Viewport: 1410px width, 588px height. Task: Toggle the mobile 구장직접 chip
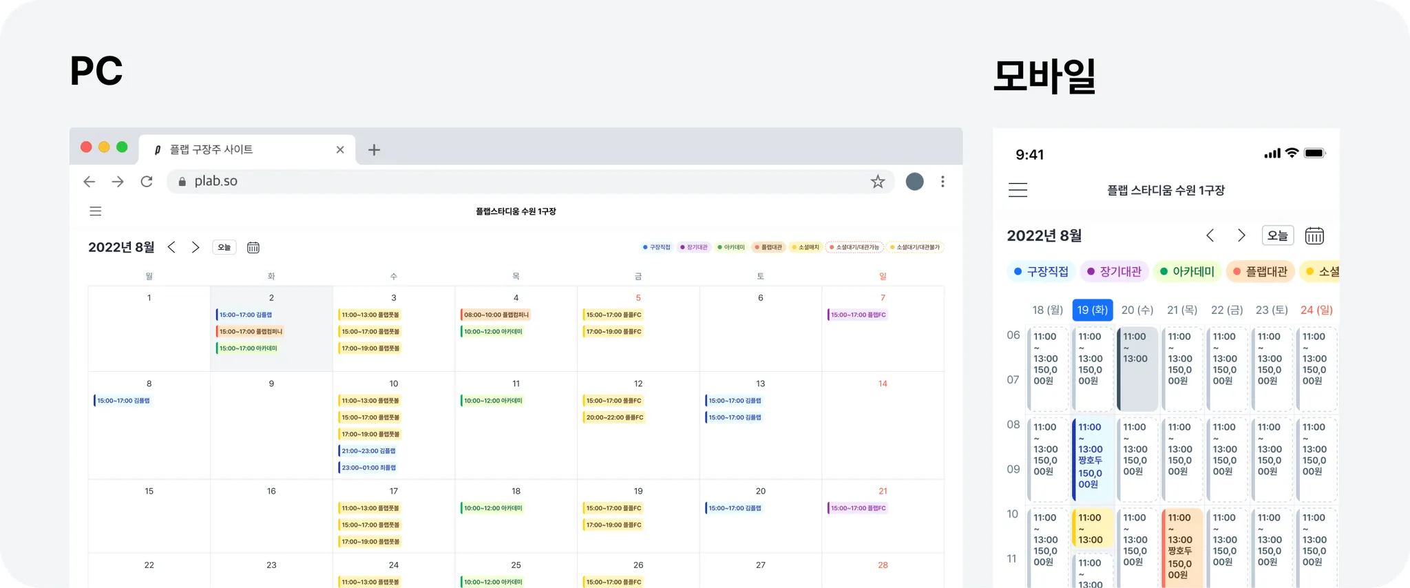click(x=1041, y=271)
